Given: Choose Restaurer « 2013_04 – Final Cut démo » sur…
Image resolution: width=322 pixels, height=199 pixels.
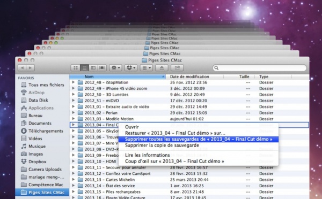Looking at the screenshot, I should click(199, 133).
